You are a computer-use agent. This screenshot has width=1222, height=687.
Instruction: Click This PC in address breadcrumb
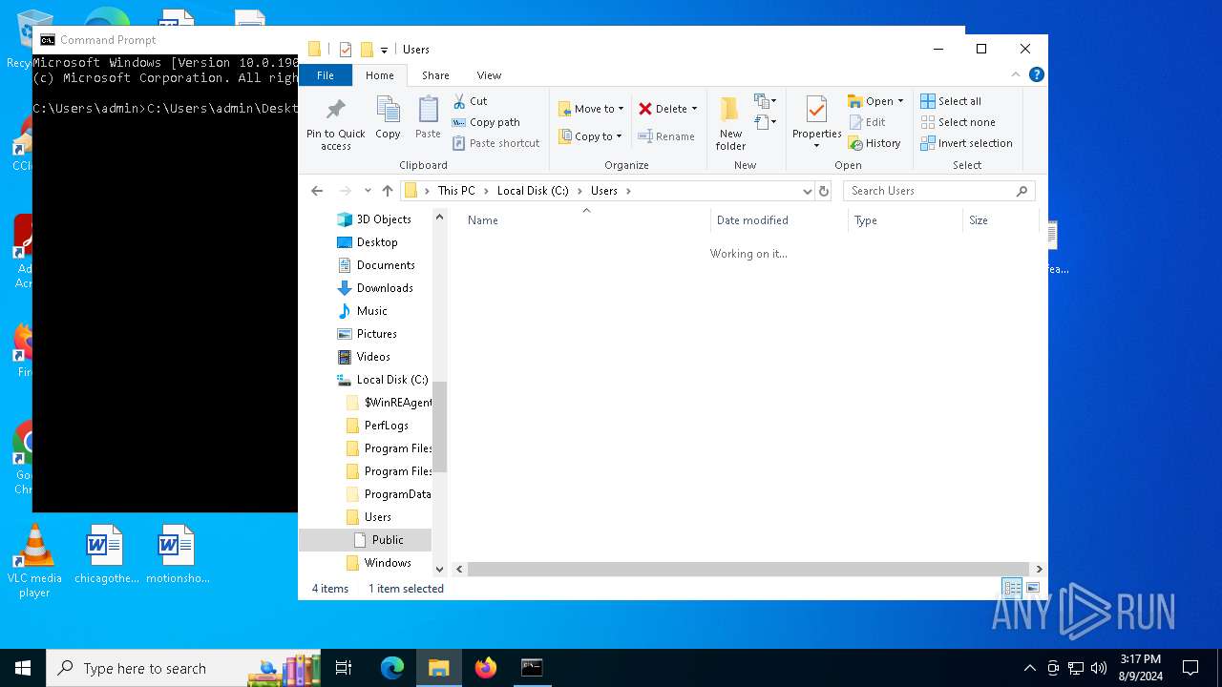[456, 191]
